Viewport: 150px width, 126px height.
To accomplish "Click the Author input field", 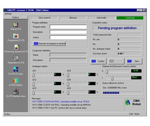I will tap(68, 37).
